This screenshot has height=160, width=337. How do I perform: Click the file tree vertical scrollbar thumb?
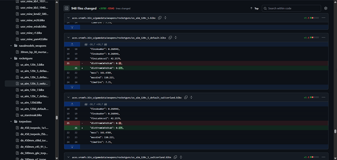point(57,118)
